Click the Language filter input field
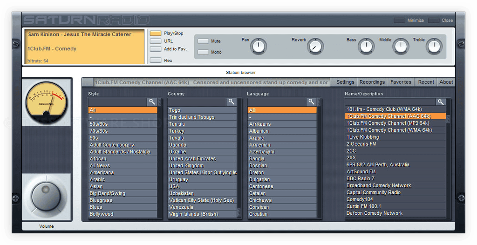477x245 pixels. [x=277, y=102]
